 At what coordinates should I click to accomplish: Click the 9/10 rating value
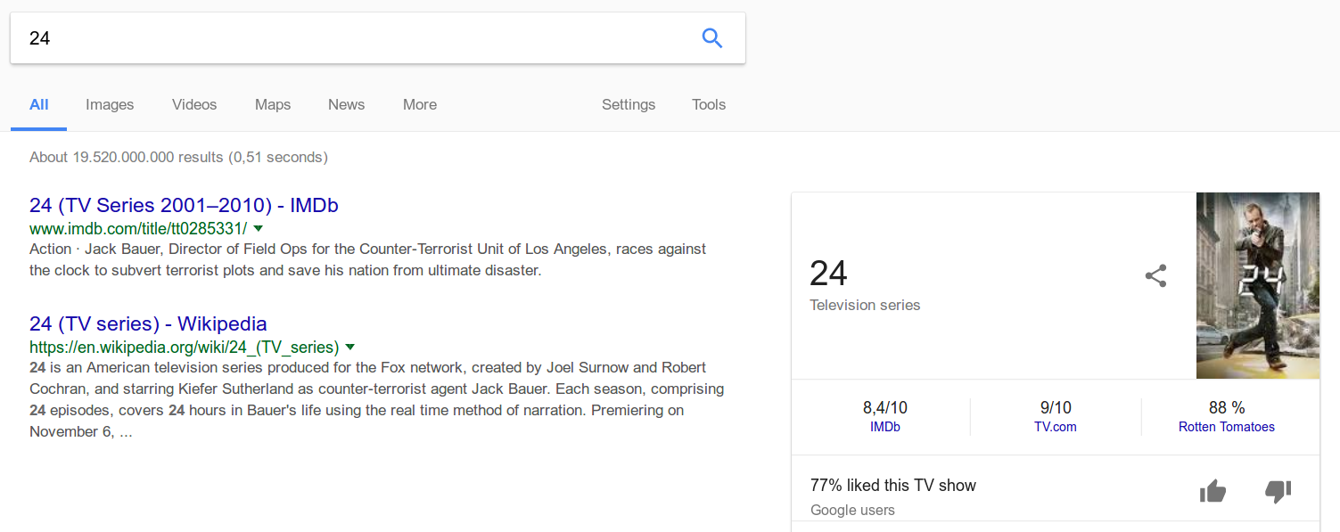pyautogui.click(x=1056, y=407)
